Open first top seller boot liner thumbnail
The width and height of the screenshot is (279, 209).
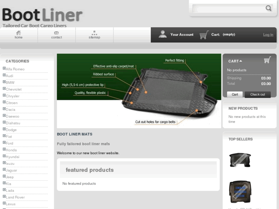pyautogui.click(x=240, y=160)
